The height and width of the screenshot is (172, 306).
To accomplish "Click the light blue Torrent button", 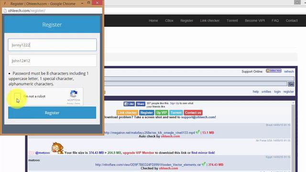I will pos(176,113).
